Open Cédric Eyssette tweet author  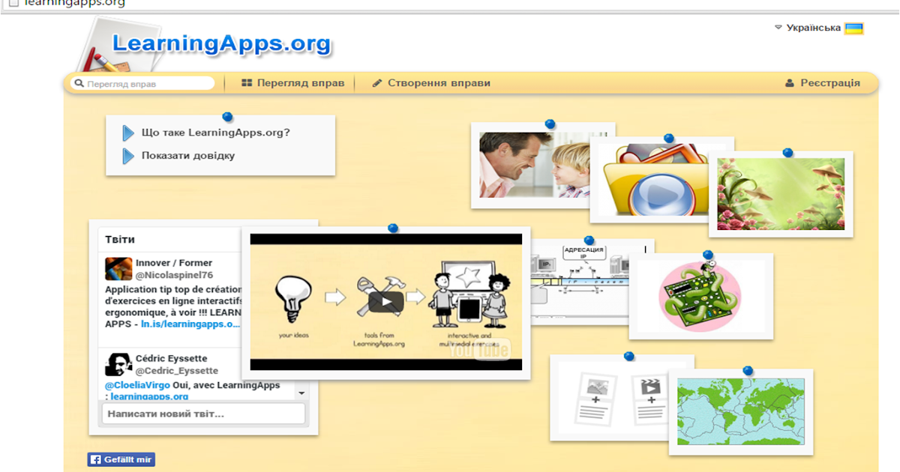(x=172, y=358)
